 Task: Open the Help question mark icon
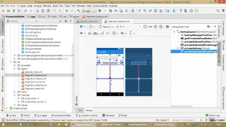[x=180, y=11]
